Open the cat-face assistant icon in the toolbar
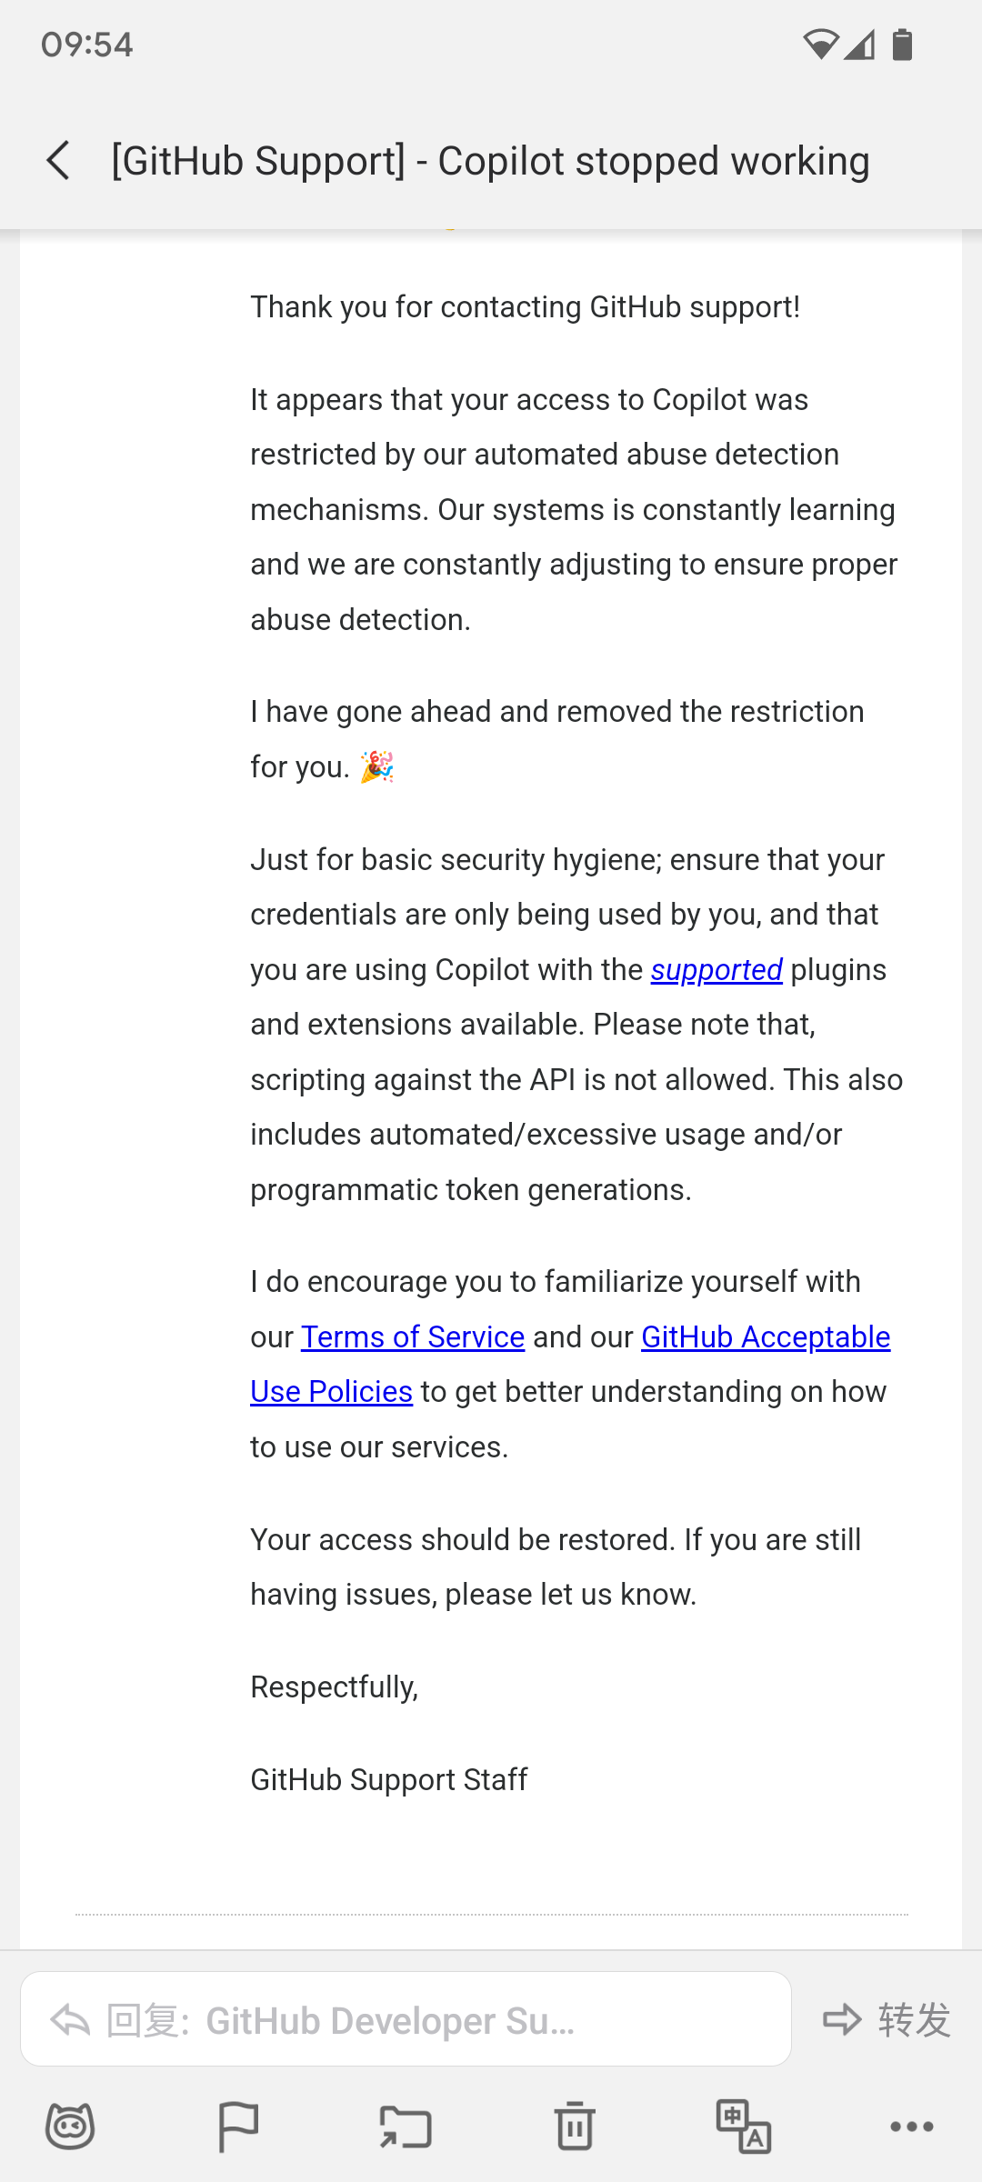This screenshot has width=982, height=2182. [x=70, y=2127]
